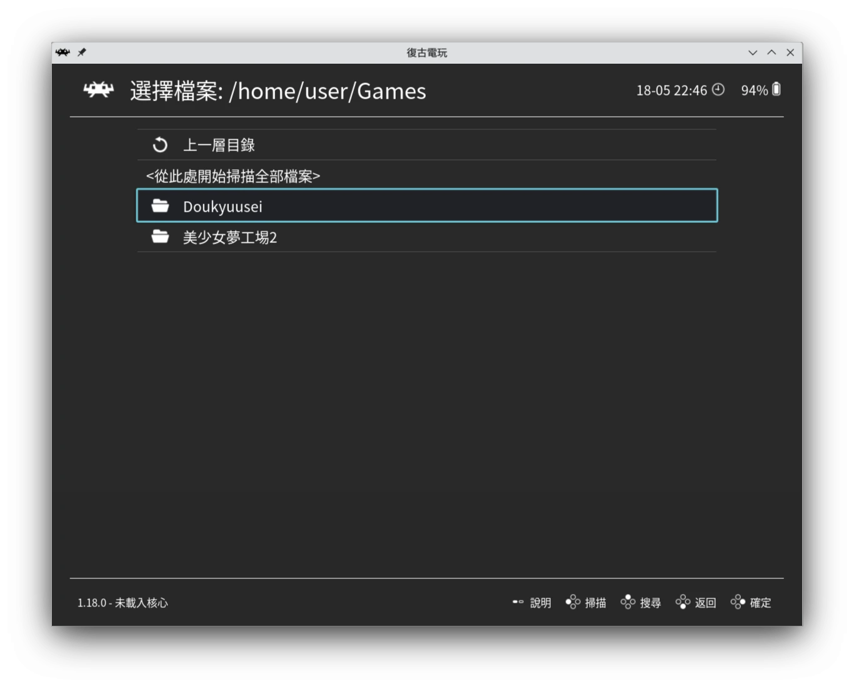This screenshot has height=687, width=854.
Task: Select <從此處開始掃描全部檔案> entry
Action: [233, 176]
